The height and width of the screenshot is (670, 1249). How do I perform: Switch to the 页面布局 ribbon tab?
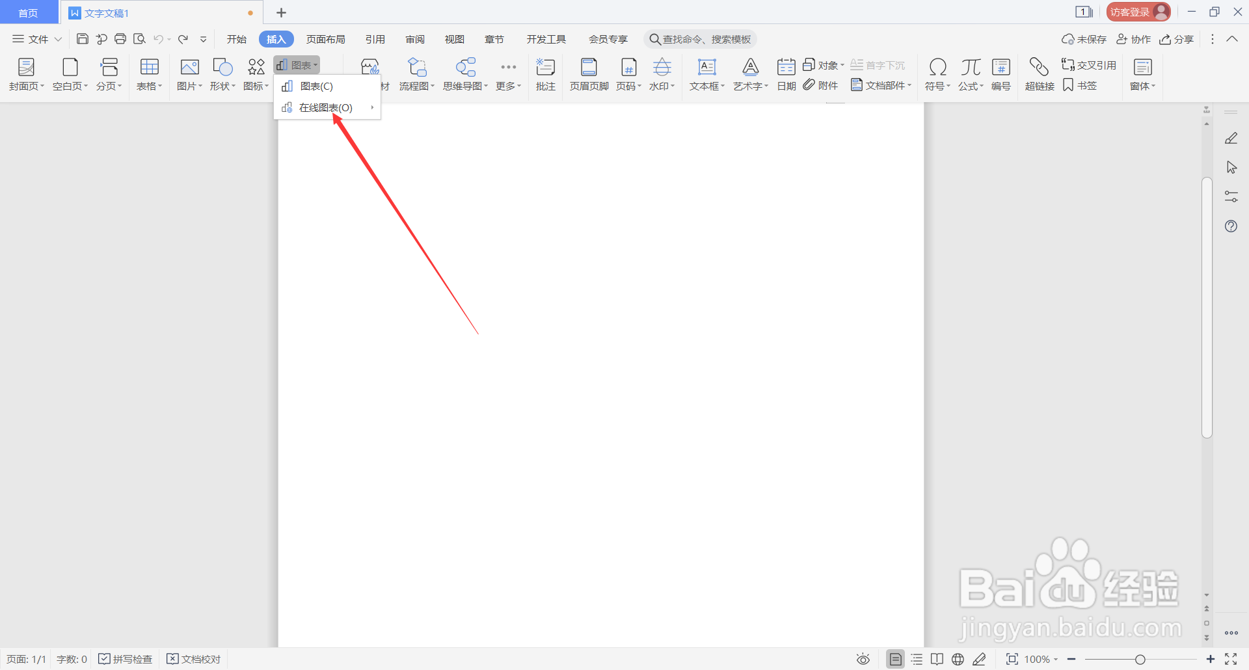coord(326,39)
